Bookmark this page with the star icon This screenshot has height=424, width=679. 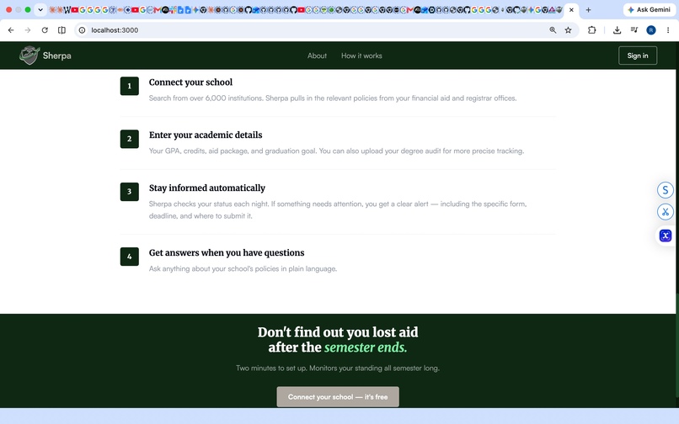(568, 29)
